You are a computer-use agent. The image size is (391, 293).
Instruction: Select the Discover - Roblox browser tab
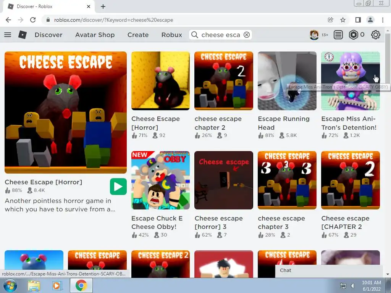48,6
